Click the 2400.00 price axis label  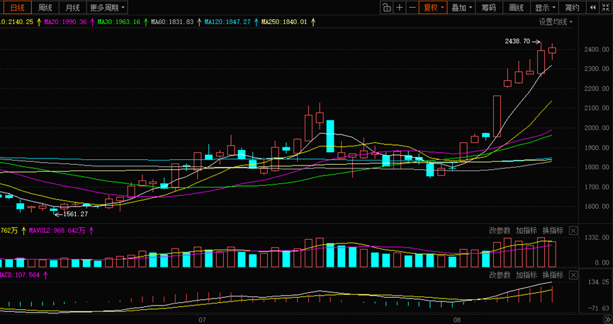click(597, 50)
